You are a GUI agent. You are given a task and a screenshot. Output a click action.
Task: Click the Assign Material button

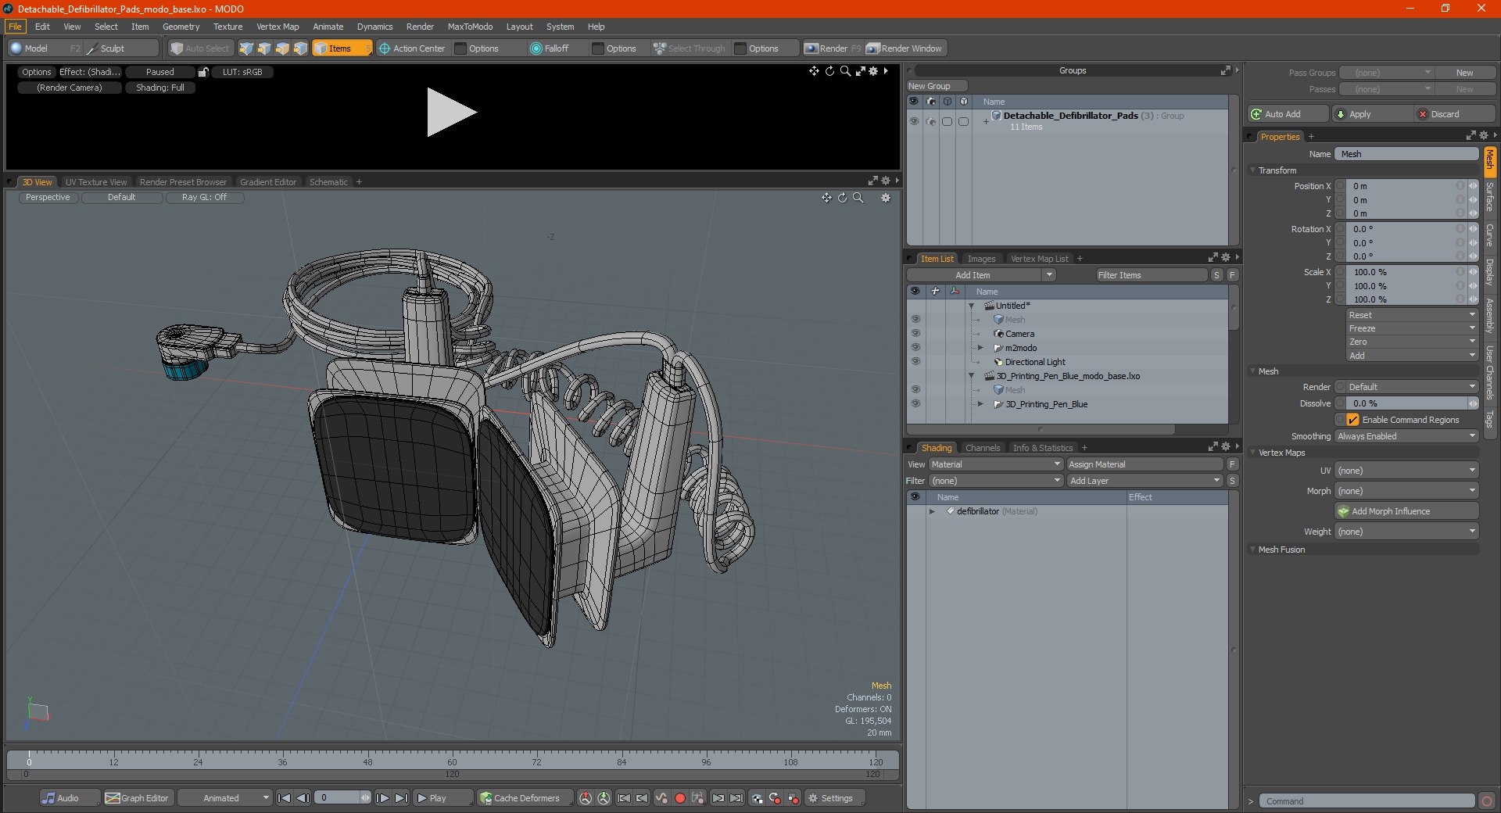click(1144, 464)
